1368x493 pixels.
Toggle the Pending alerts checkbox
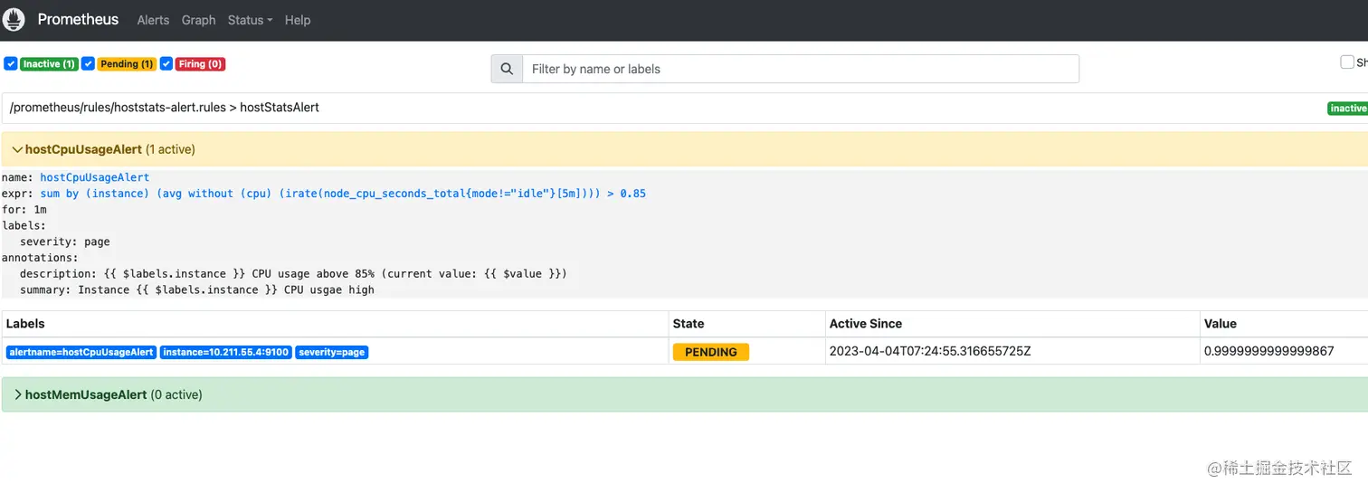pyautogui.click(x=89, y=64)
